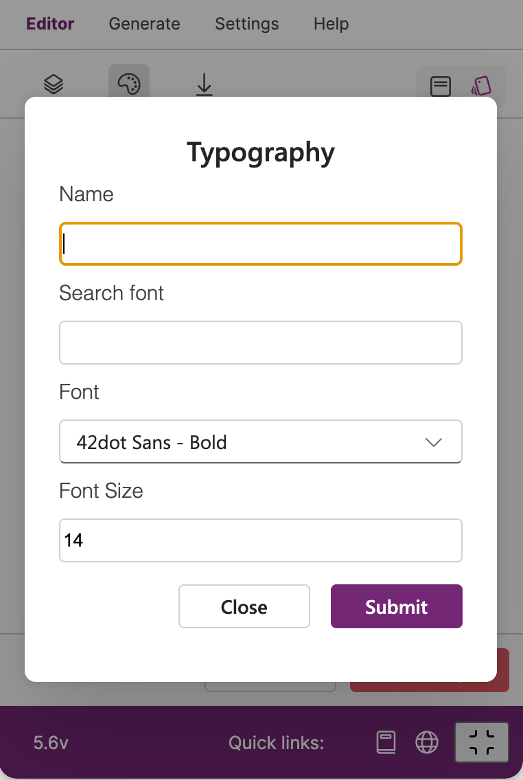Go to the Editor tab
This screenshot has width=523, height=780.
point(50,24)
